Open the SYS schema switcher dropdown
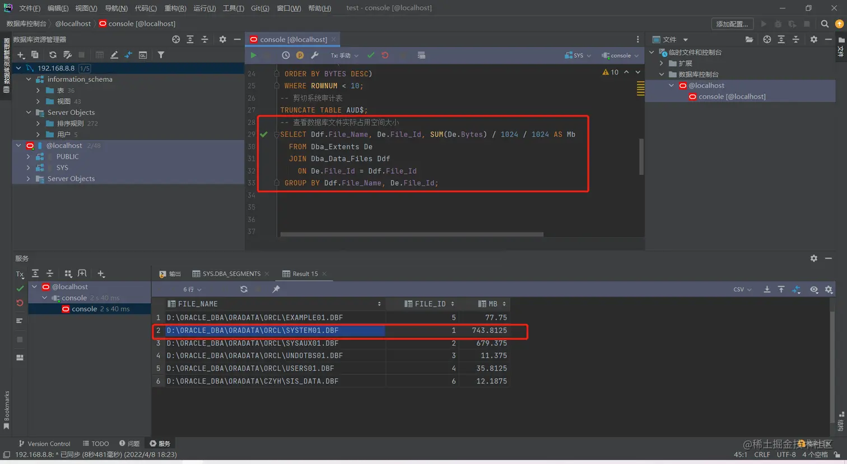847x464 pixels. [x=578, y=55]
